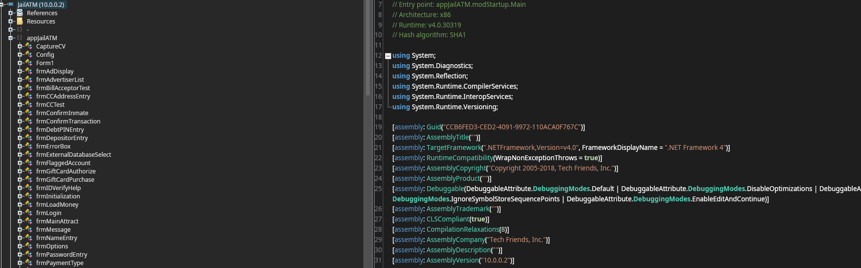Click the frmFlaggedAccount class icon
861x268 pixels.
[x=29, y=163]
